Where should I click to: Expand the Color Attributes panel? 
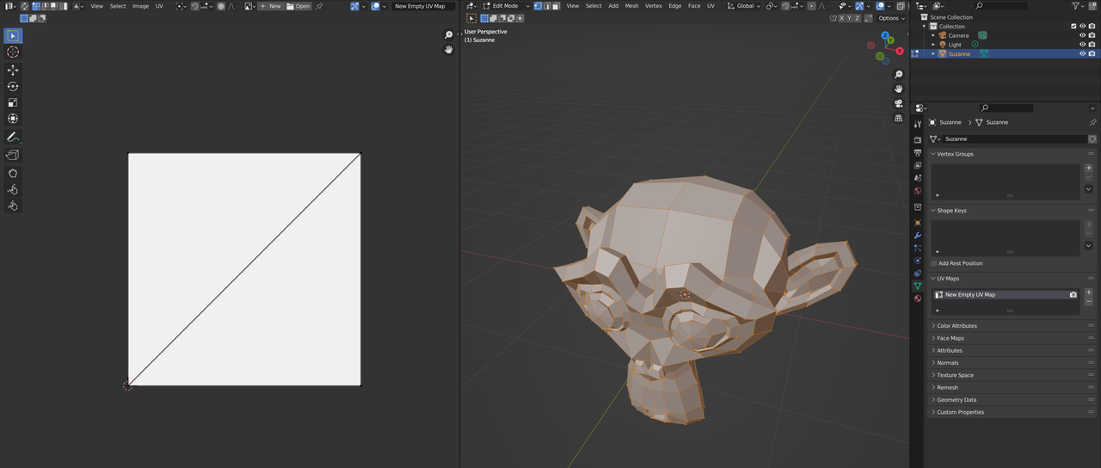pos(933,326)
